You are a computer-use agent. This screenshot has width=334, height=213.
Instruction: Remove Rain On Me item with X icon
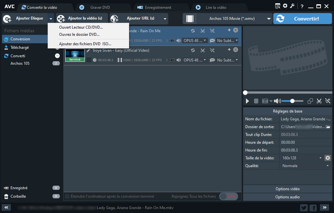tap(235, 30)
